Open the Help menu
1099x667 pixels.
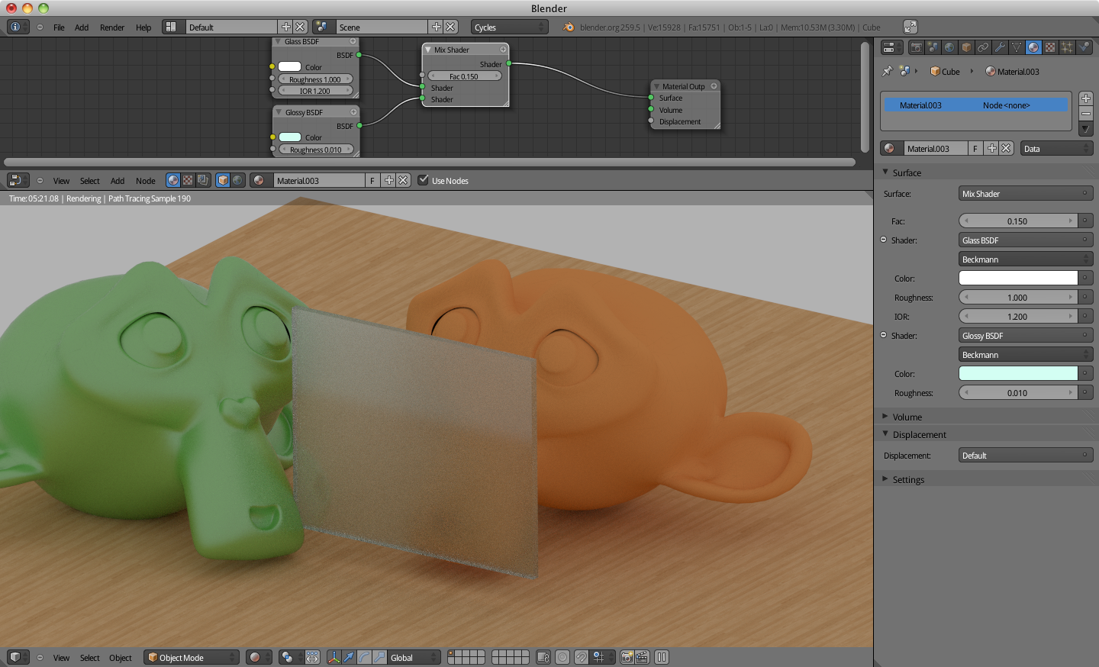tap(143, 27)
